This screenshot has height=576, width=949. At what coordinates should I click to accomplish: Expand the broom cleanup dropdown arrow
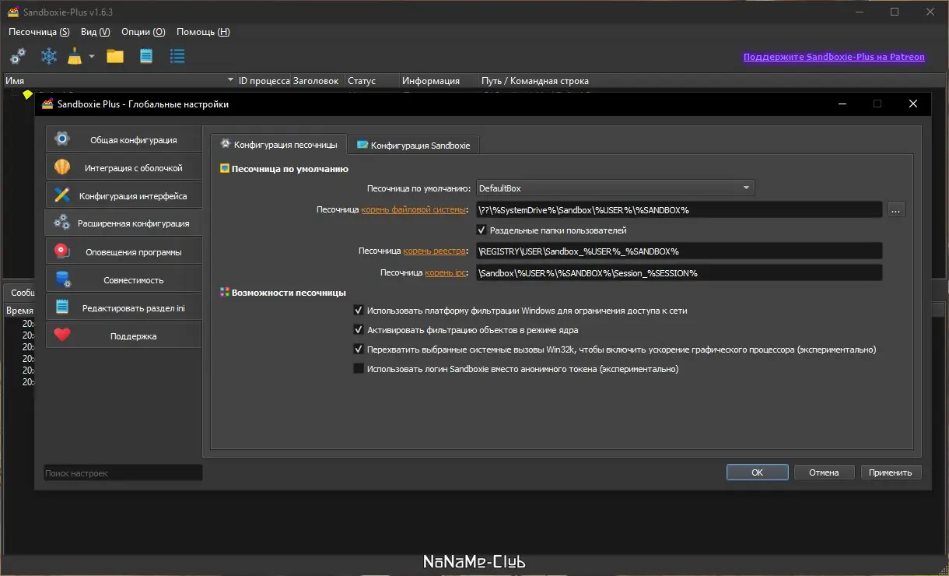pos(91,56)
